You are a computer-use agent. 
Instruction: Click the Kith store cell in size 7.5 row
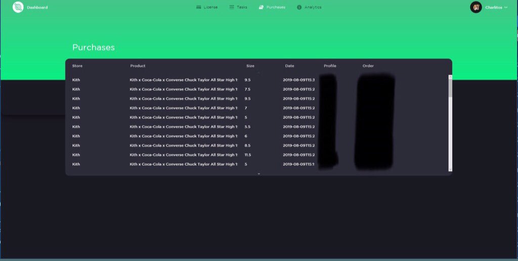click(76, 89)
